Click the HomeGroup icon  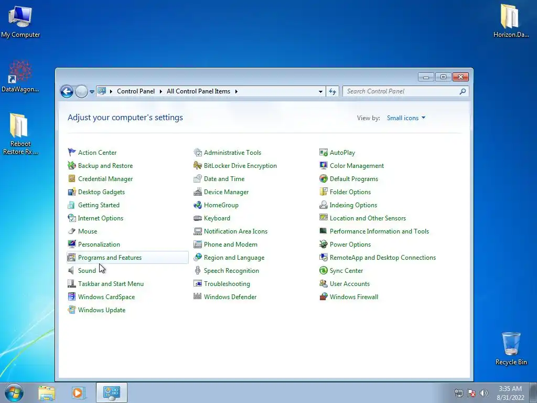[198, 205]
